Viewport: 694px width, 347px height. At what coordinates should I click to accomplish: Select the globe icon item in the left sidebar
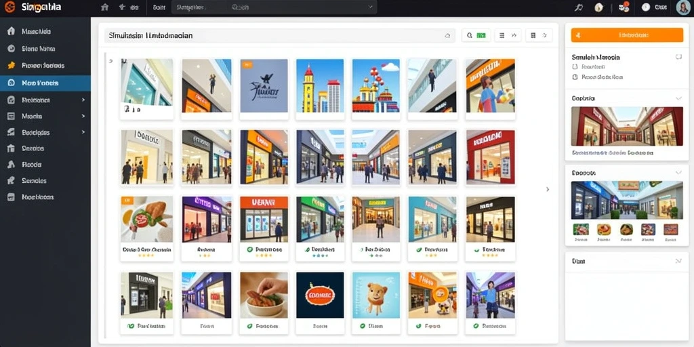pyautogui.click(x=12, y=49)
